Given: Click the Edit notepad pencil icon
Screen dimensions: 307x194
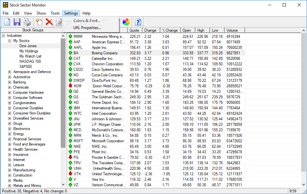Looking at the screenshot, I should point(59,22).
